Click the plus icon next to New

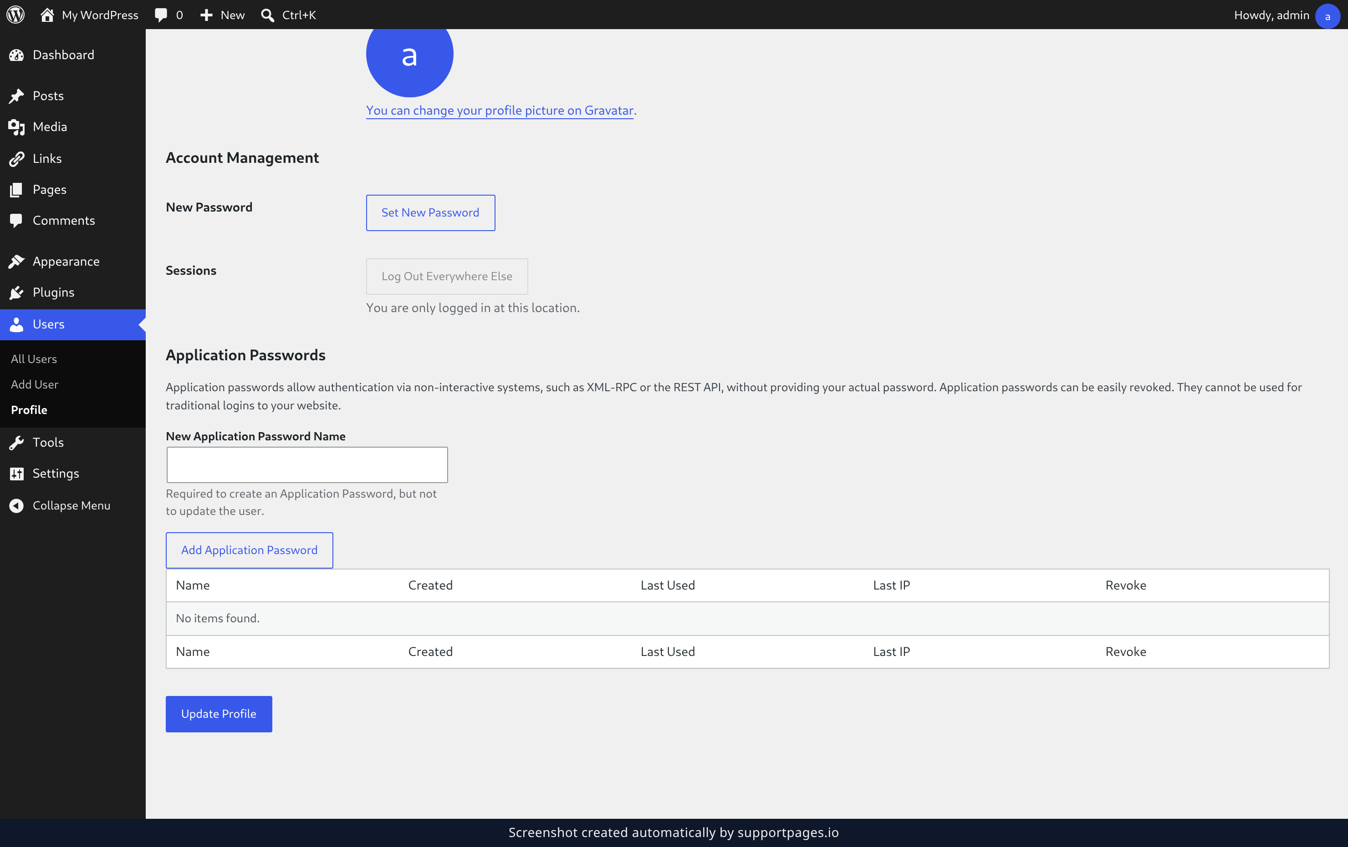(x=206, y=15)
